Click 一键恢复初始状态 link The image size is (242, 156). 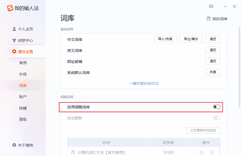(144, 83)
